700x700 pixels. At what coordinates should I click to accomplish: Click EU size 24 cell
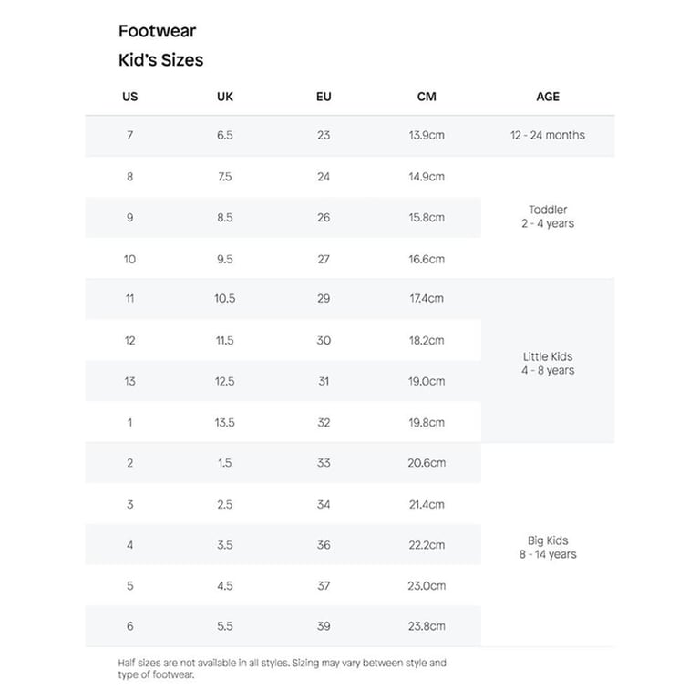click(x=324, y=176)
